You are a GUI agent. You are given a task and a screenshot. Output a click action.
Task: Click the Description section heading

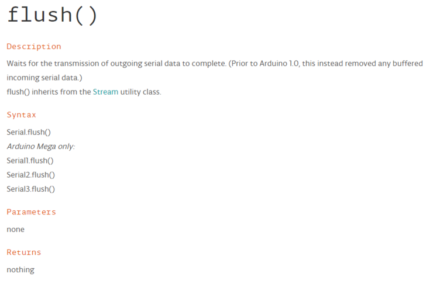point(33,47)
